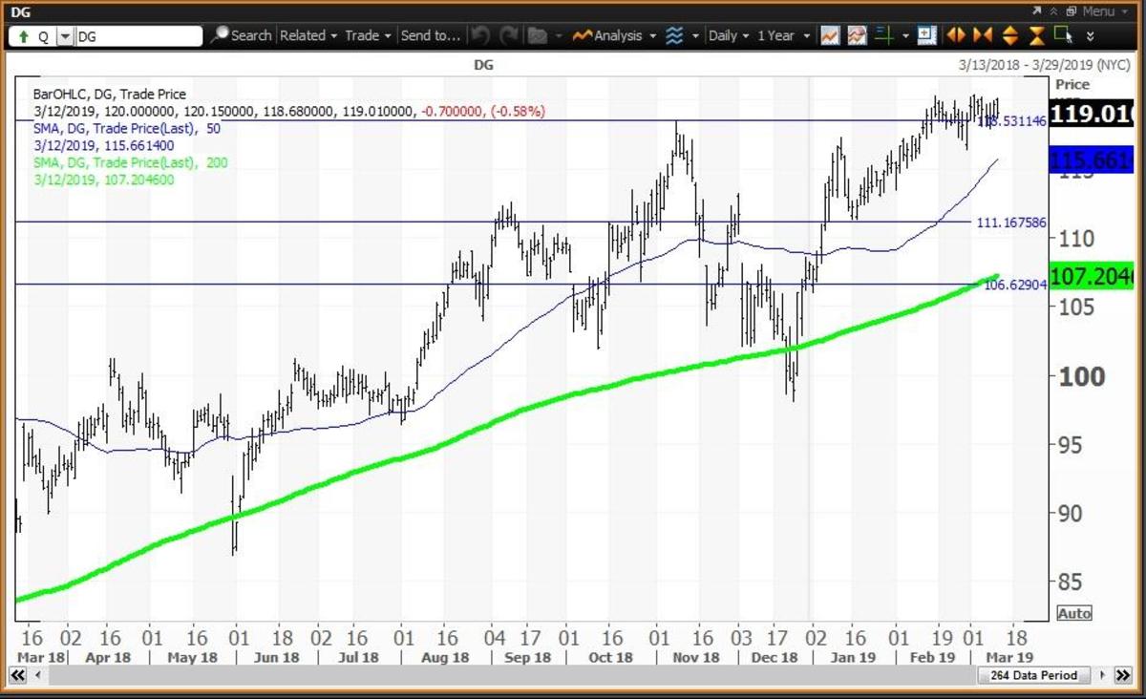The image size is (1146, 699).
Task: Click the 264 Data Period button
Action: (x=1035, y=675)
